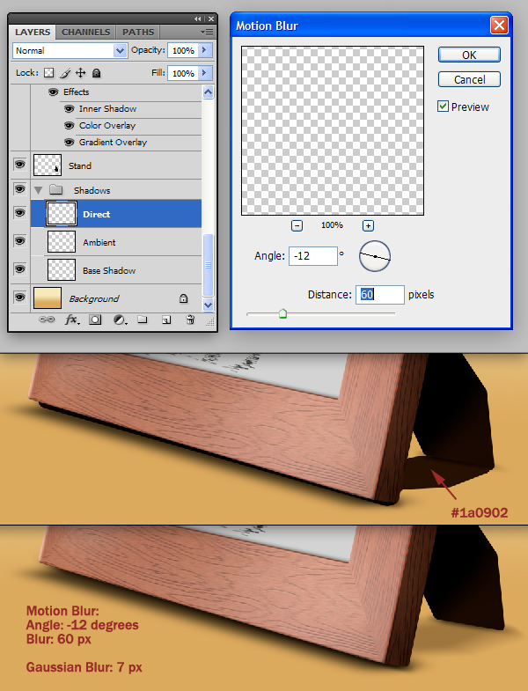Collapse the Shadows group triangle
The image size is (528, 691).
coord(39,190)
